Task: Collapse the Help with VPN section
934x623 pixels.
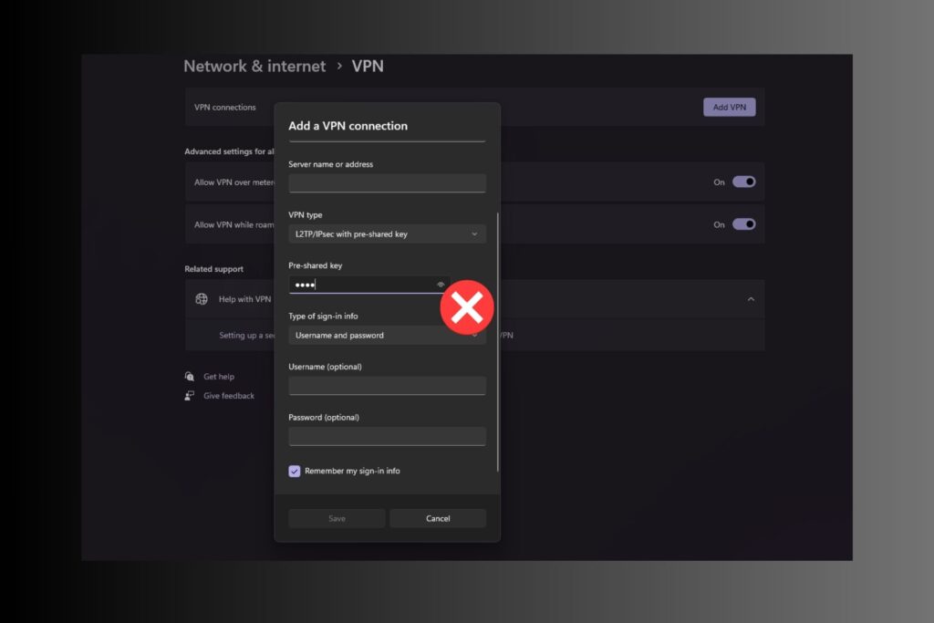Action: point(751,298)
